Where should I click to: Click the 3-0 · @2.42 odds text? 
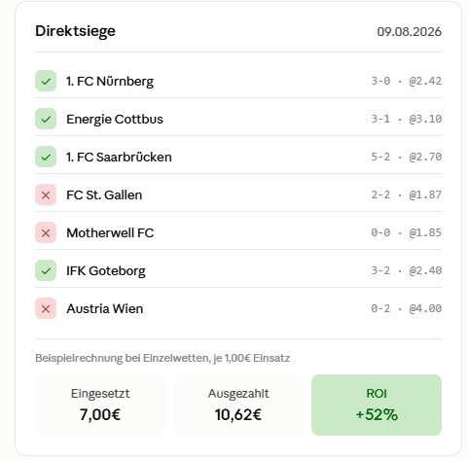(x=407, y=81)
